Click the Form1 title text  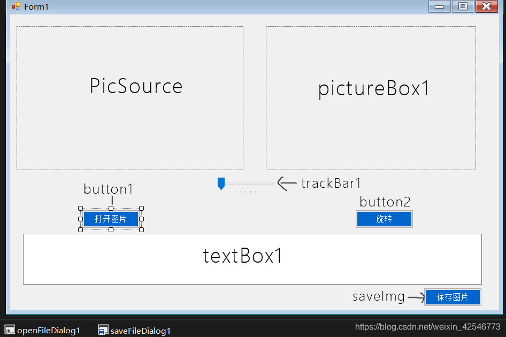click(36, 7)
